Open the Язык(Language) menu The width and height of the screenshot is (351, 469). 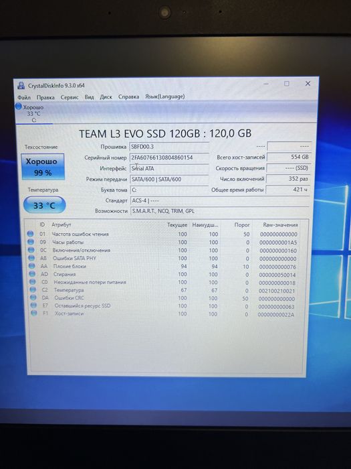pos(164,96)
